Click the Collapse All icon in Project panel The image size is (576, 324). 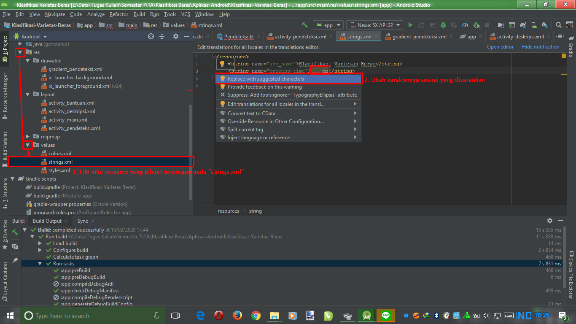click(x=162, y=37)
